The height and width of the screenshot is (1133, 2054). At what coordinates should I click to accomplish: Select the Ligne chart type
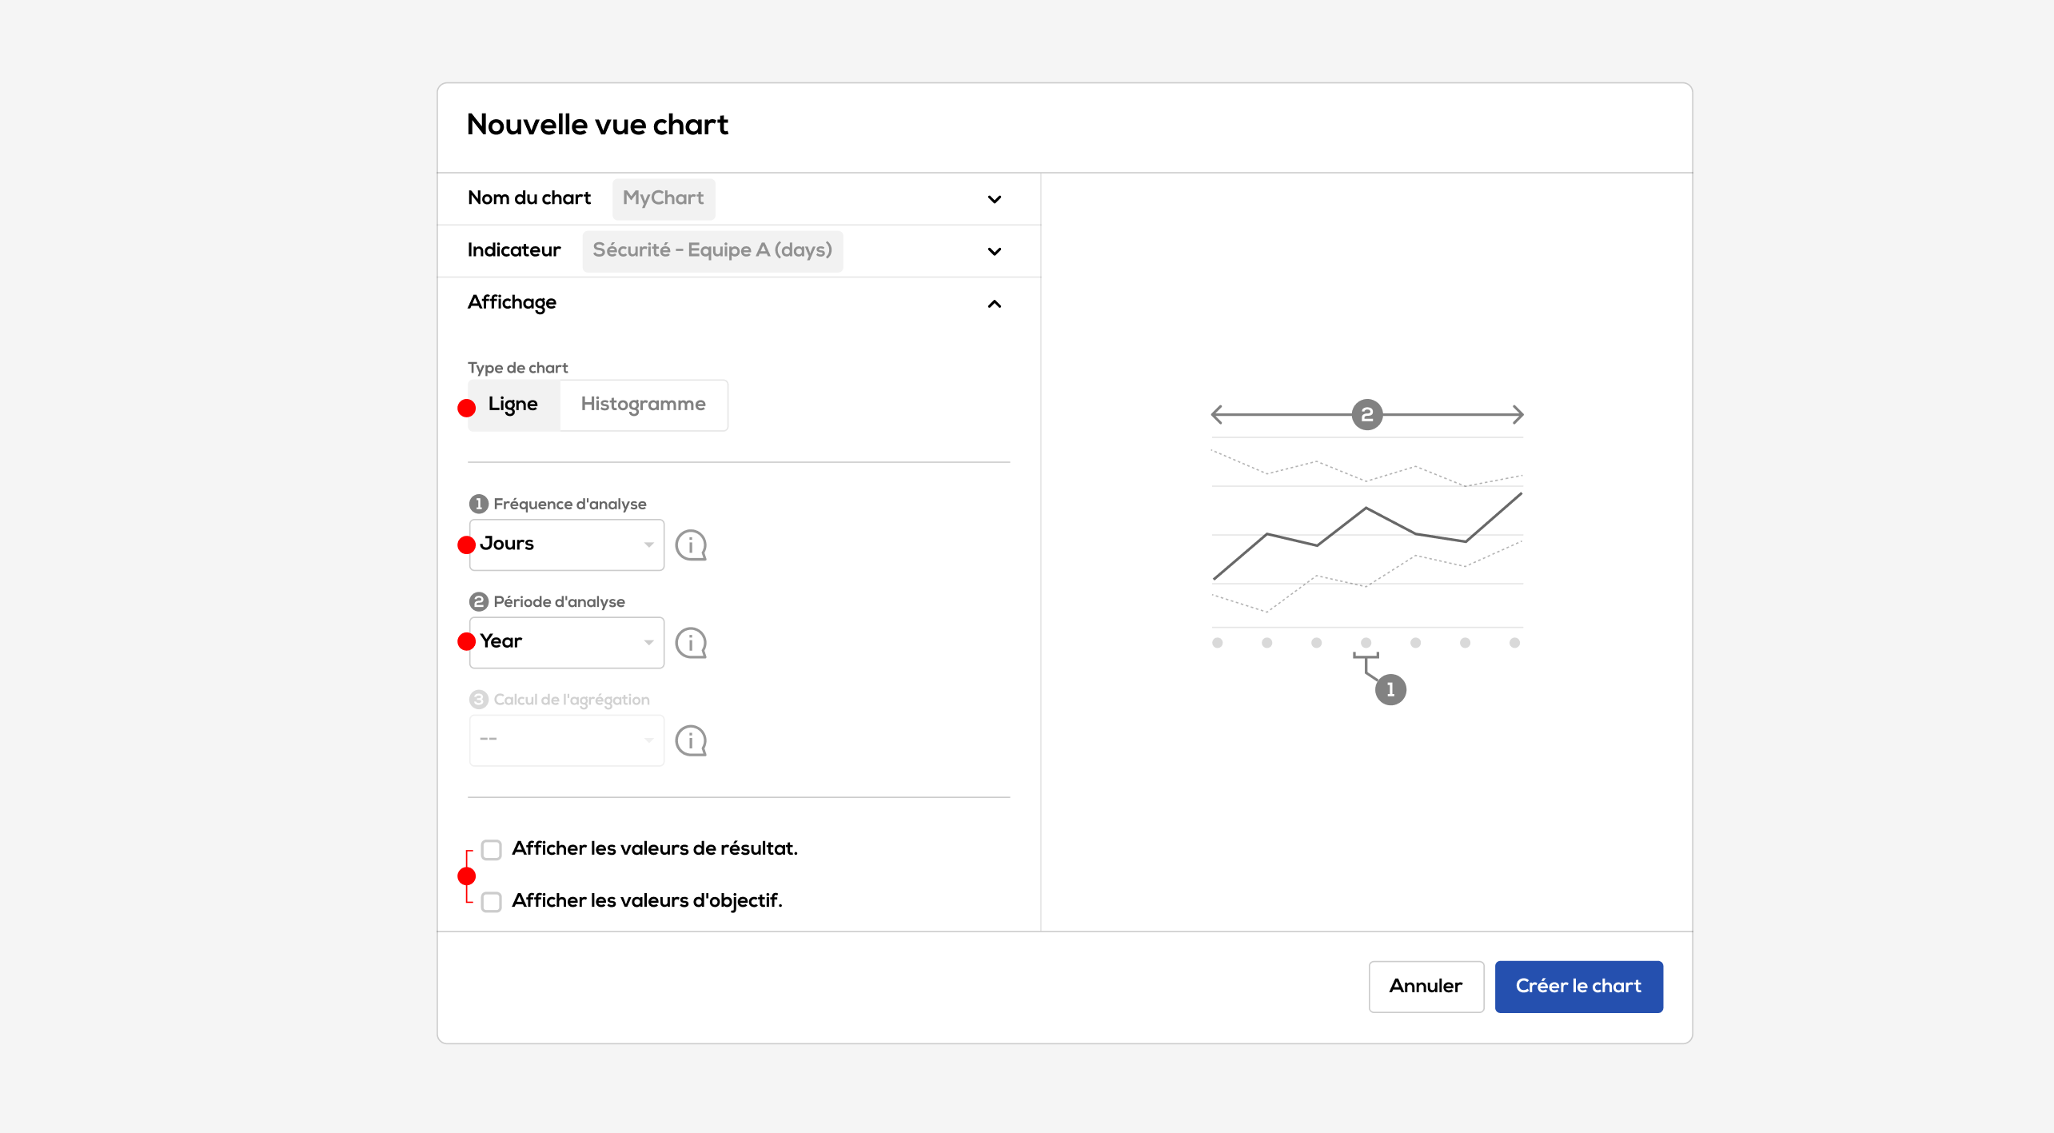pos(513,405)
